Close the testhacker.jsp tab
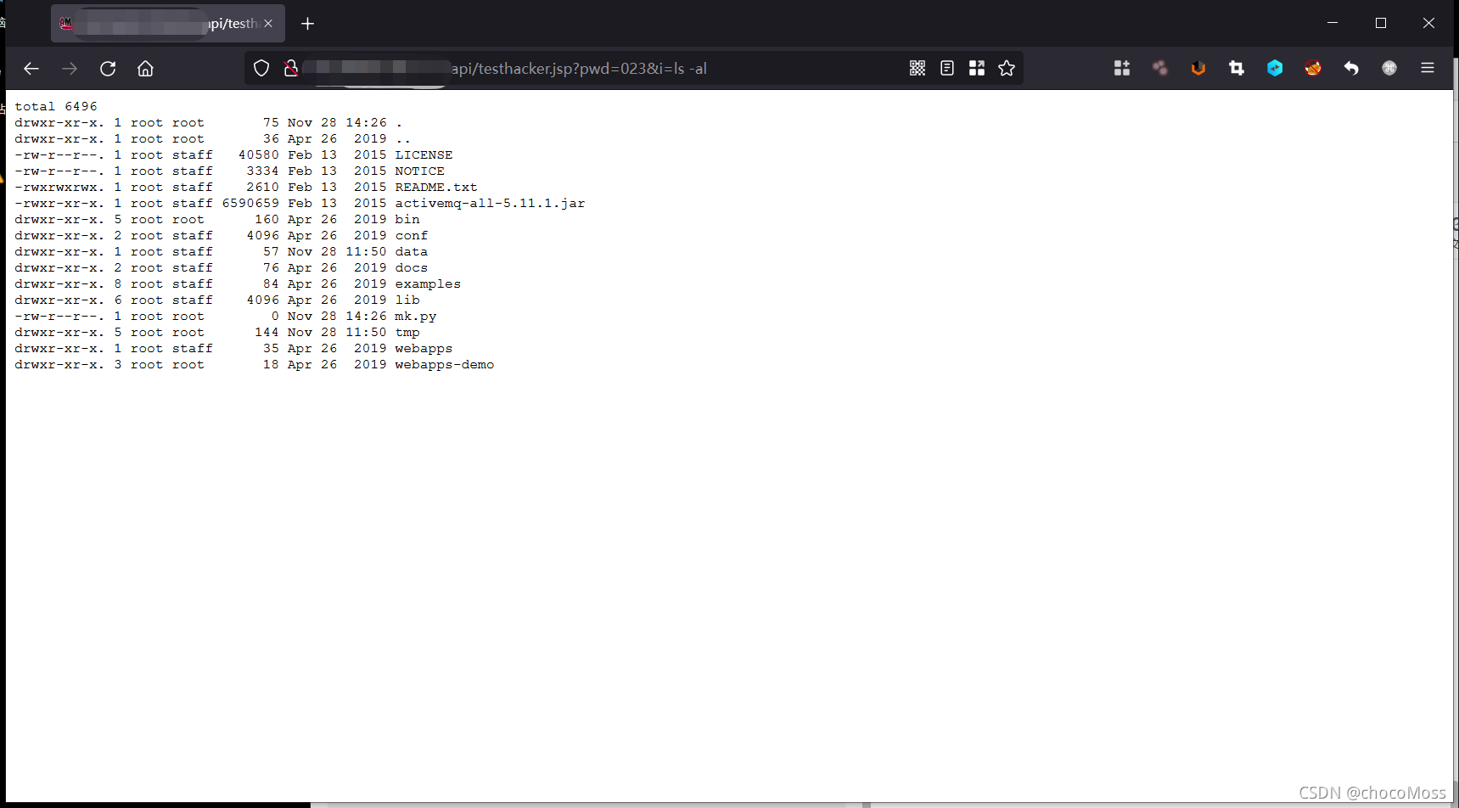The height and width of the screenshot is (808, 1459). pos(268,24)
